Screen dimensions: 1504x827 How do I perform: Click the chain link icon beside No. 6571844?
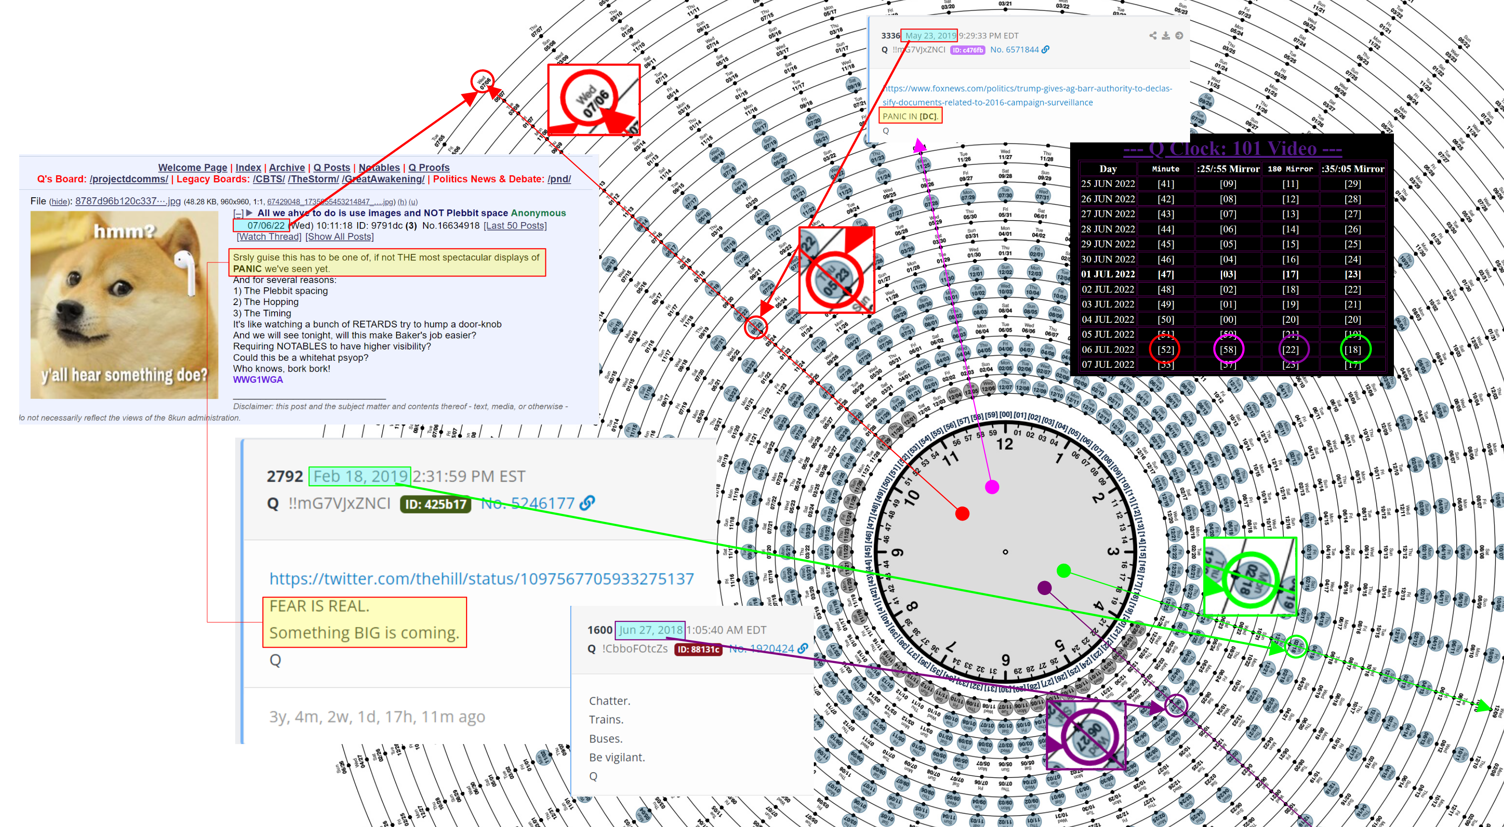point(1045,50)
